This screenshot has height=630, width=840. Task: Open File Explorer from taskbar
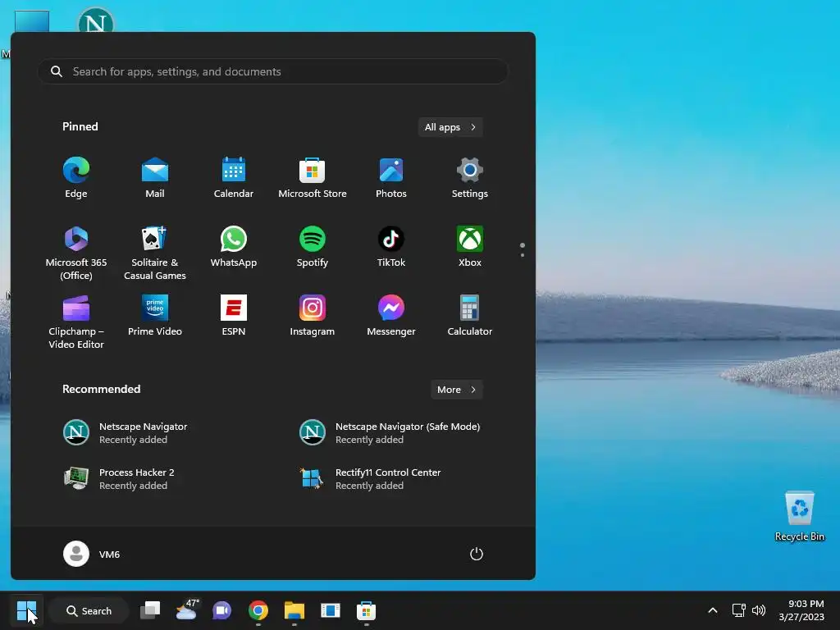[x=294, y=610]
